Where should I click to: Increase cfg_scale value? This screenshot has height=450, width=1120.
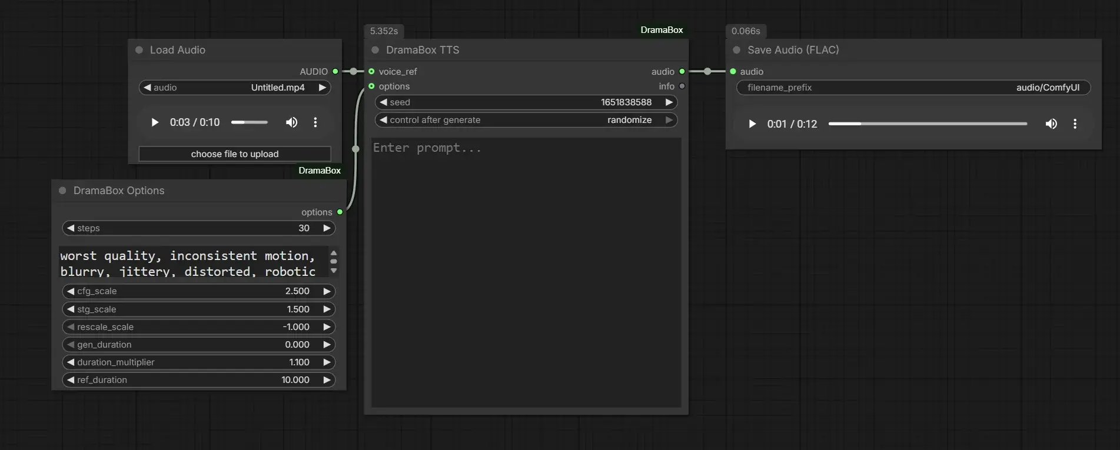click(327, 291)
